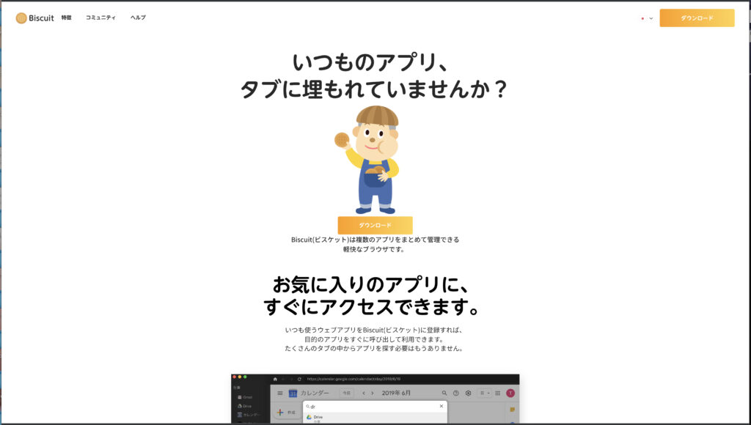Click the Biscuit cookie logo in header
This screenshot has height=425, width=751.
pyautogui.click(x=21, y=18)
